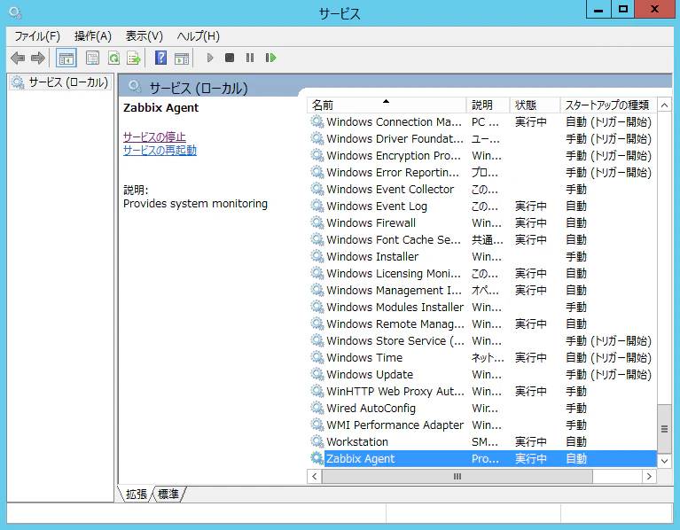Screen dimensions: 680x530
Task: Click the Start Service play icon
Action: click(x=210, y=58)
